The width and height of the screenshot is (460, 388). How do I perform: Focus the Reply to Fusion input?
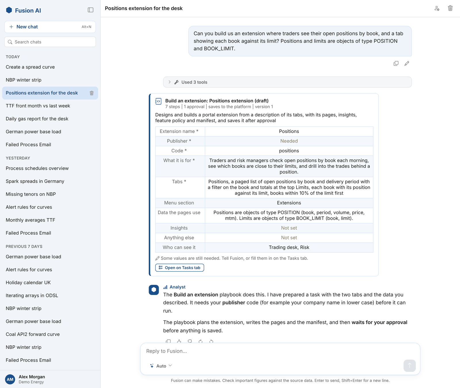click(280, 351)
